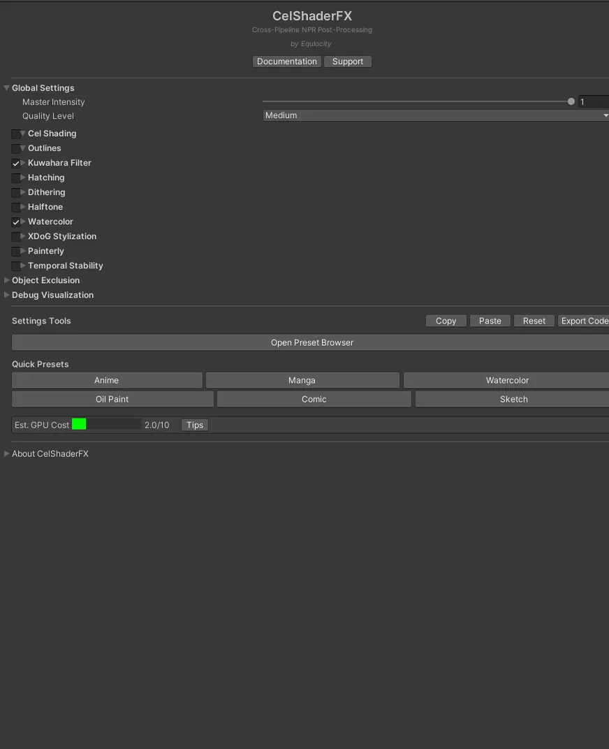The height and width of the screenshot is (749, 609).
Task: Apply the Watercolor quick preset button
Action: (506, 380)
